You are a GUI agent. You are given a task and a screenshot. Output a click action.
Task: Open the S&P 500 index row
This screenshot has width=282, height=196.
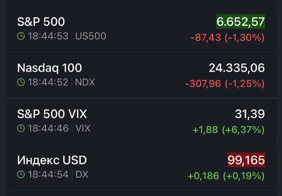[x=41, y=22]
